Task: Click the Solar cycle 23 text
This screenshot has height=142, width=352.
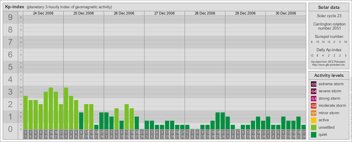Action: pos(329,16)
